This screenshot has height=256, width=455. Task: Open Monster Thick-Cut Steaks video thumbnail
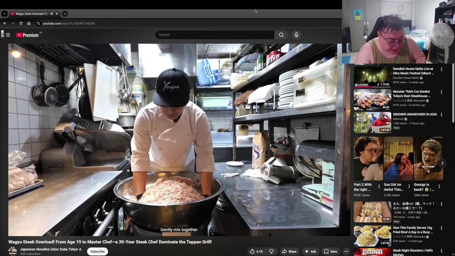[372, 100]
